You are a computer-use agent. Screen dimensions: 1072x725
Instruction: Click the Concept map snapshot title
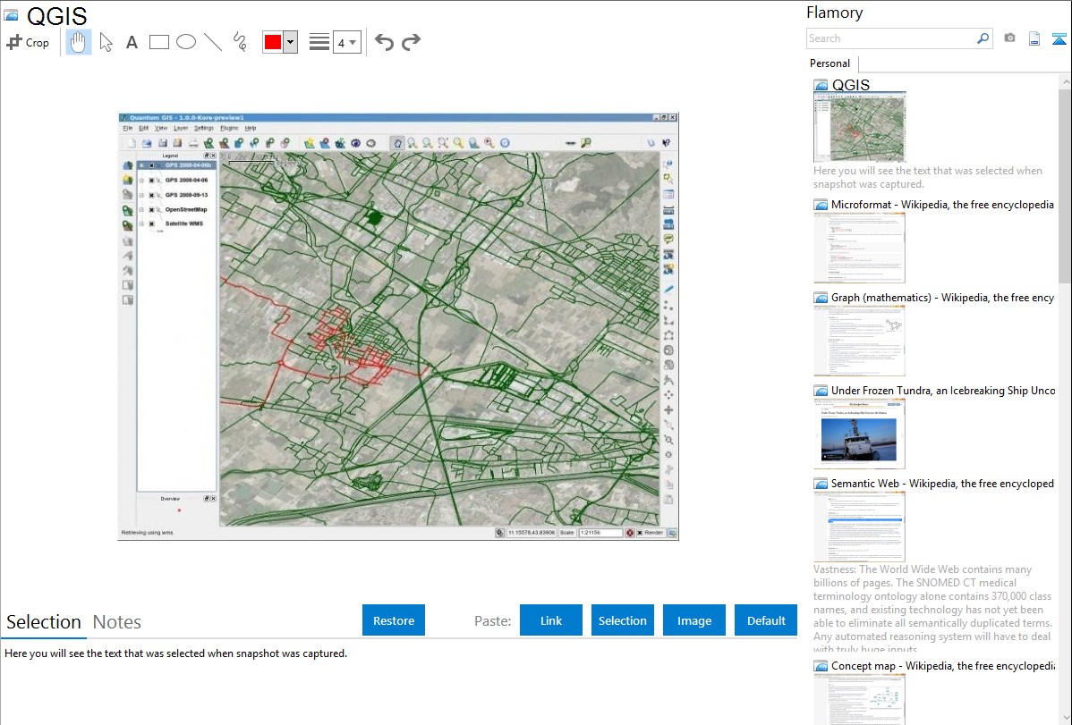[x=943, y=665]
